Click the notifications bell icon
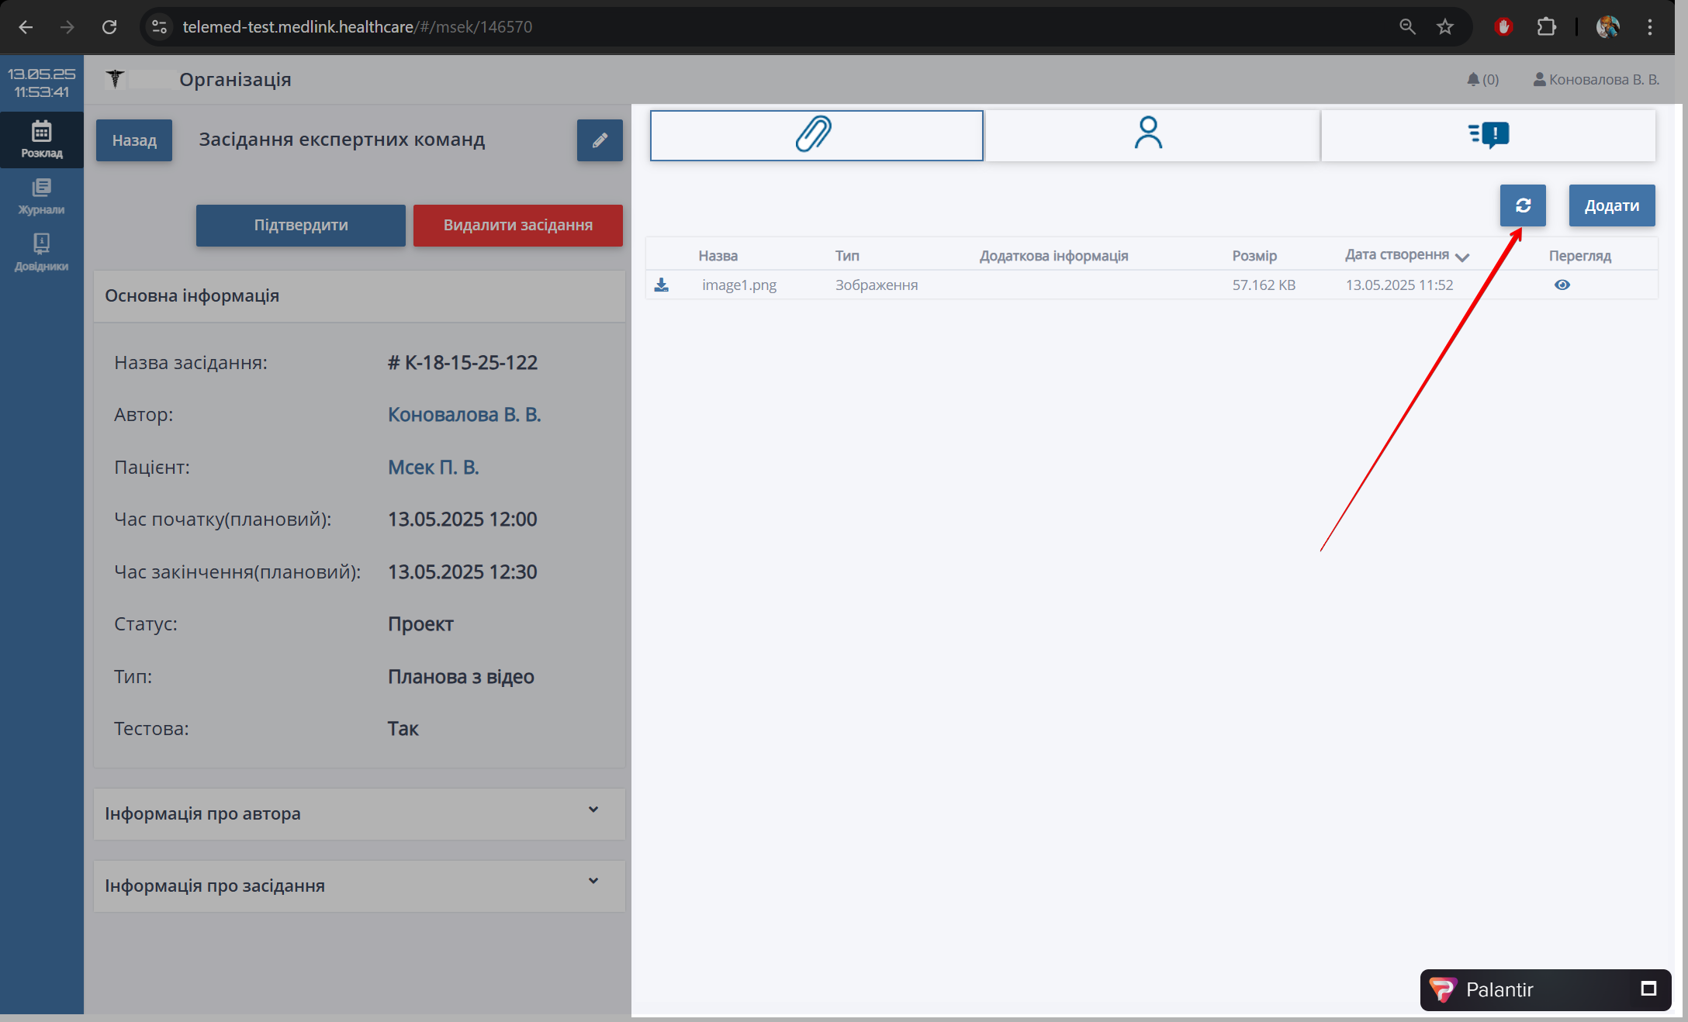 pos(1473,79)
